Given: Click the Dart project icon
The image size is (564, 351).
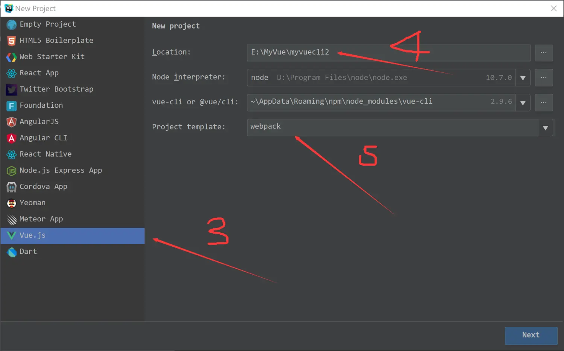Looking at the screenshot, I should click(12, 252).
